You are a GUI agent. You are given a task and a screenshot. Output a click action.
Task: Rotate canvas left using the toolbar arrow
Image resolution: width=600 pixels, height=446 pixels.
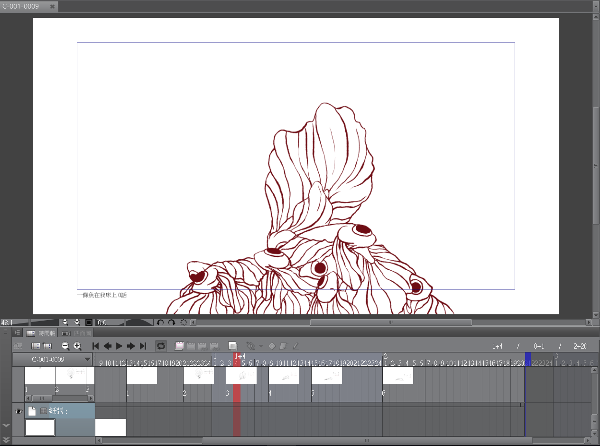pos(160,323)
